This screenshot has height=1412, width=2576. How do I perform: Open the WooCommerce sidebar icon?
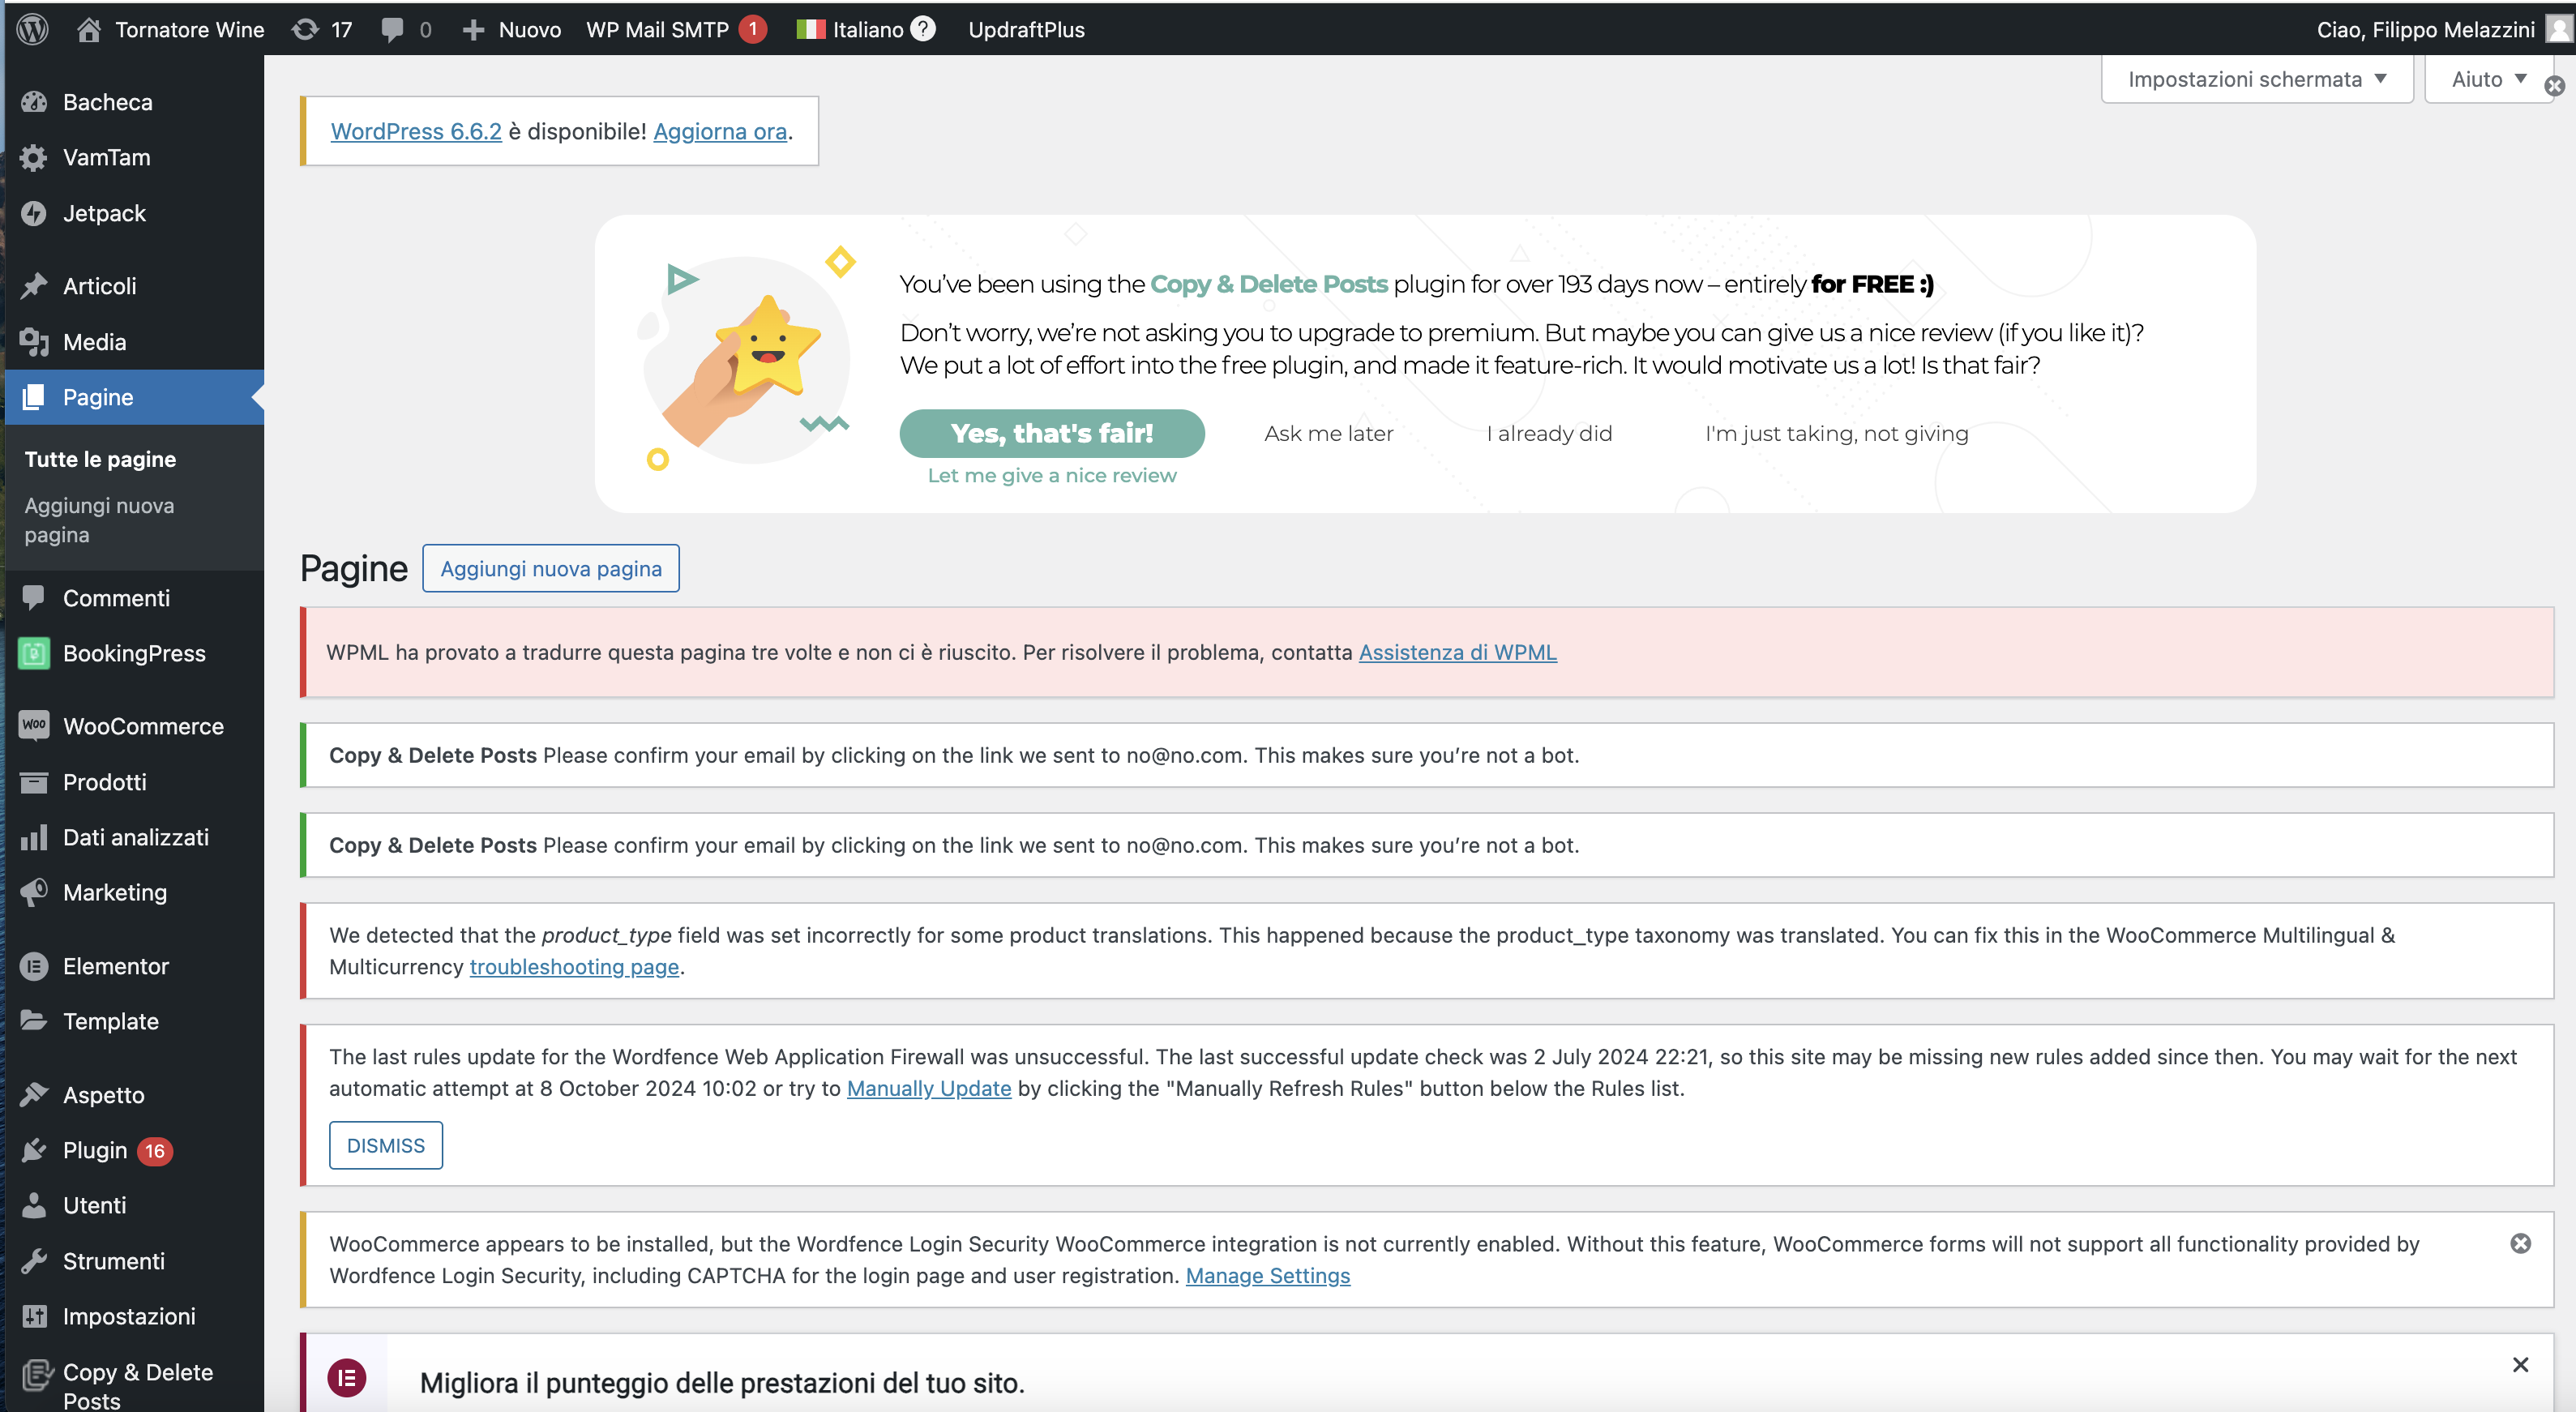pos(34,726)
